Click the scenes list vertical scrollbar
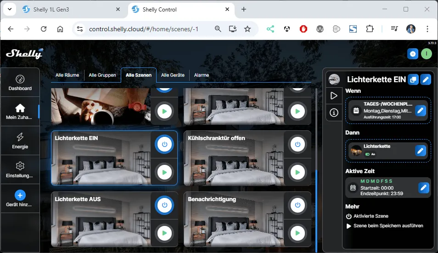438x253 pixels. click(x=316, y=211)
